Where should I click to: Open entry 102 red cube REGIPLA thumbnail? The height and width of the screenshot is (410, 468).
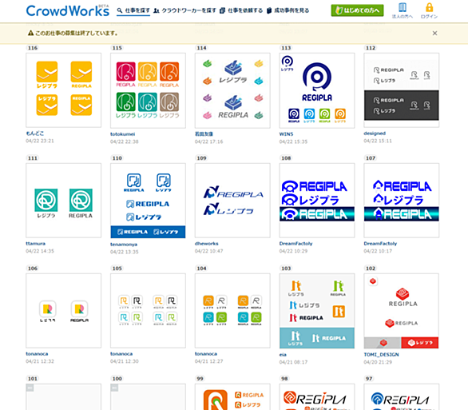tap(402, 311)
